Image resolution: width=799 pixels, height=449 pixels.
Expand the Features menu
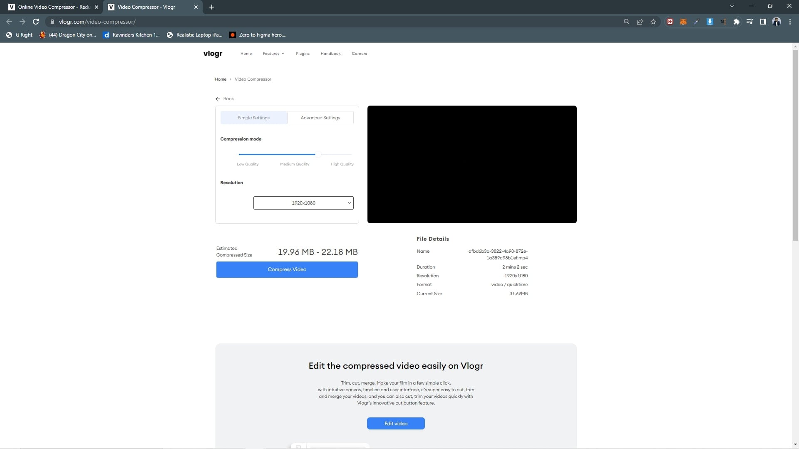tap(273, 54)
